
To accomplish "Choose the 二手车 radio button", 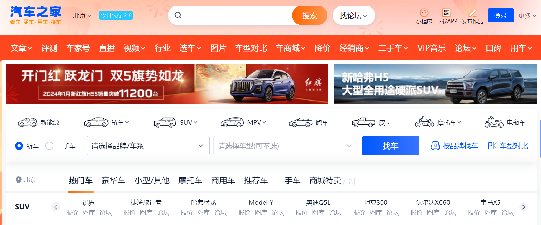I will click(x=49, y=146).
